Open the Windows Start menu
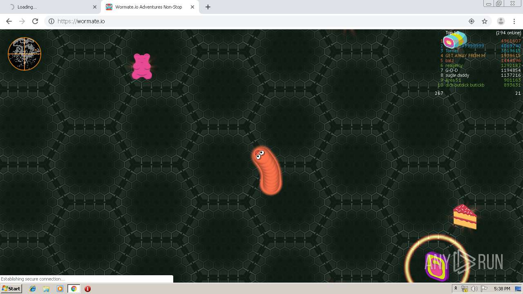Viewport: 523px width, 294px height. tap(11, 289)
